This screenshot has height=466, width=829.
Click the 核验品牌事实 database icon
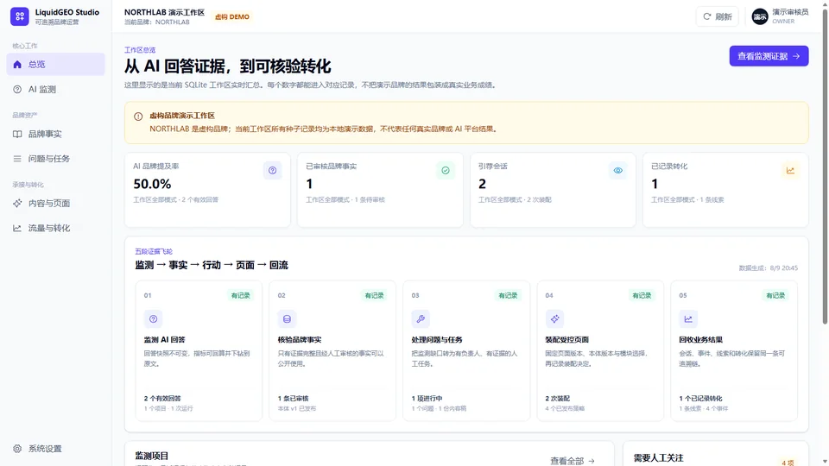point(287,319)
